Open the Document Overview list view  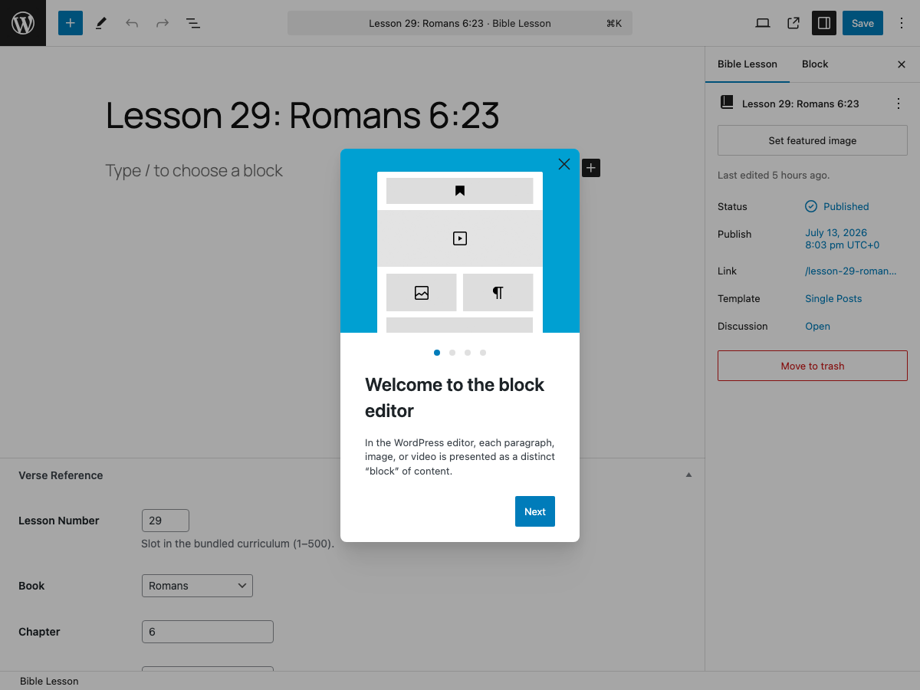coord(193,23)
